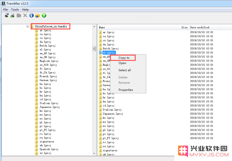
Task: Open the Help menu
Action: pos(25,10)
